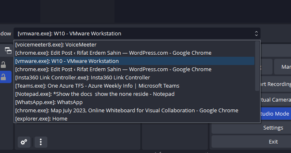Open the Window combo box showing vmware.exe
The width and height of the screenshot is (291, 153).
point(137,34)
